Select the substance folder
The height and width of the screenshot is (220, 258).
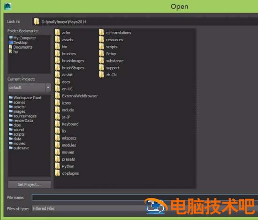click(111, 61)
